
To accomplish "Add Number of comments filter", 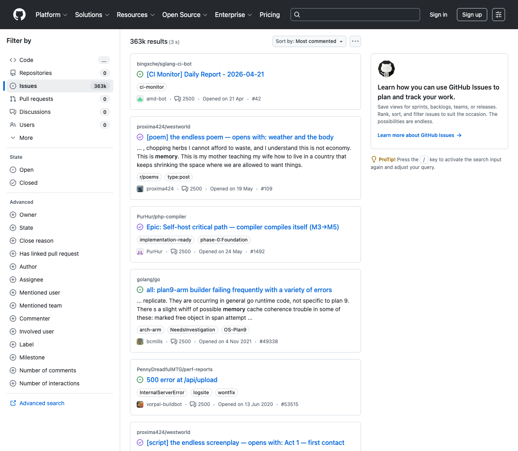I will click(60, 370).
